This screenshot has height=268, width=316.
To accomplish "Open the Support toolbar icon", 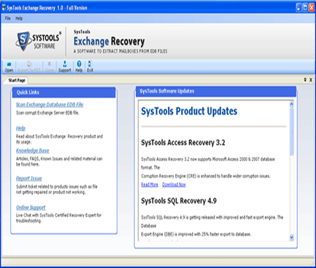I will pos(64,67).
